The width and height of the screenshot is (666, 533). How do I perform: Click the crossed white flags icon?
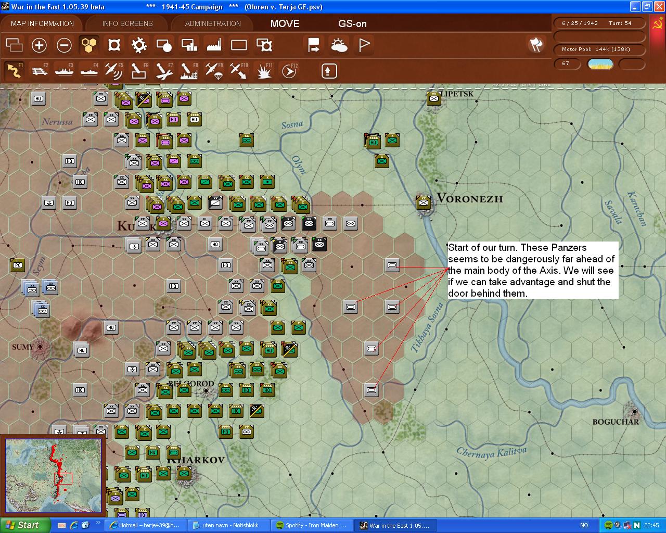point(536,45)
